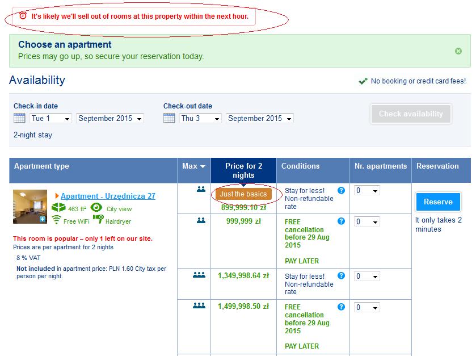Open the check-out date calendar icon
This screenshot has width=476, height=356.
coord(169,118)
